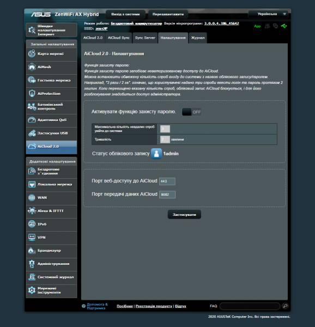Image resolution: width=315 pixels, height=327 pixels.
Task: Open the Реєстрація продукту link
Action: [x=154, y=306]
